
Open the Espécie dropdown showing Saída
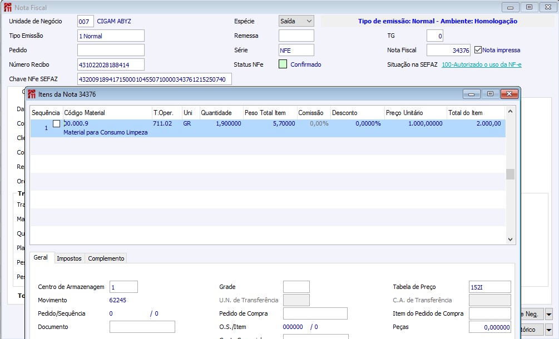tap(296, 21)
